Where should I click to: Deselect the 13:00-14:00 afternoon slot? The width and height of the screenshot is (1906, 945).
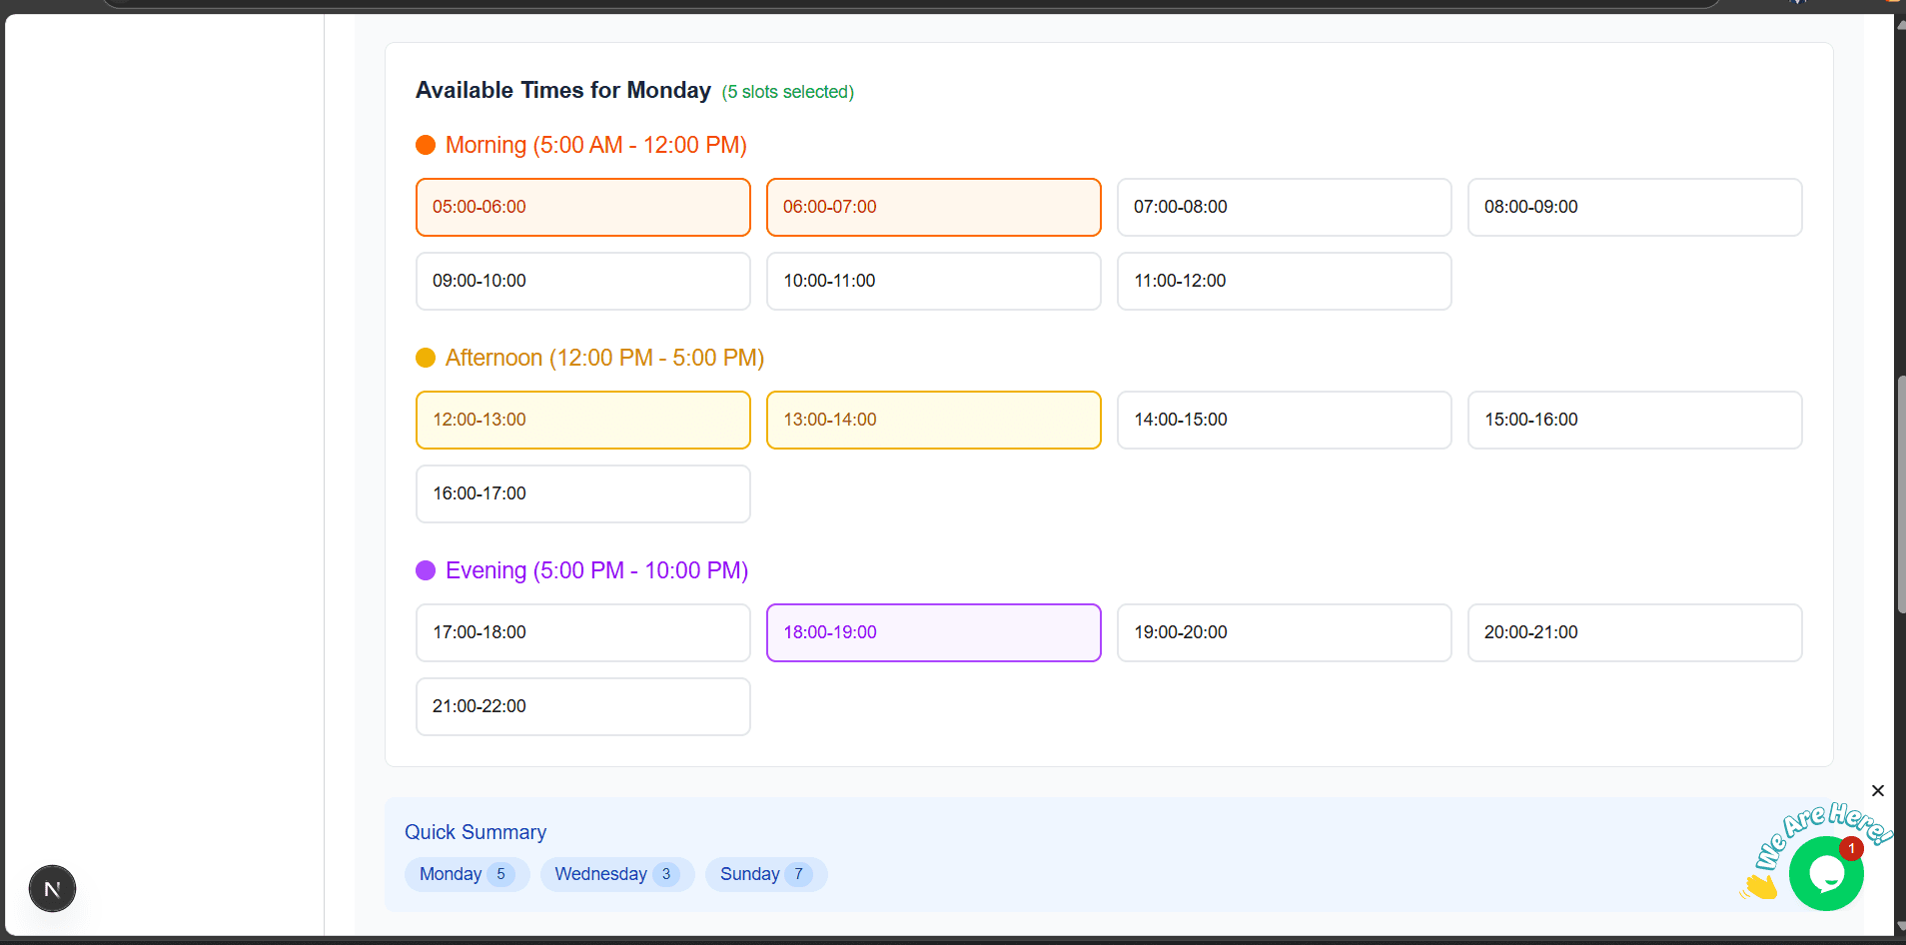(934, 420)
